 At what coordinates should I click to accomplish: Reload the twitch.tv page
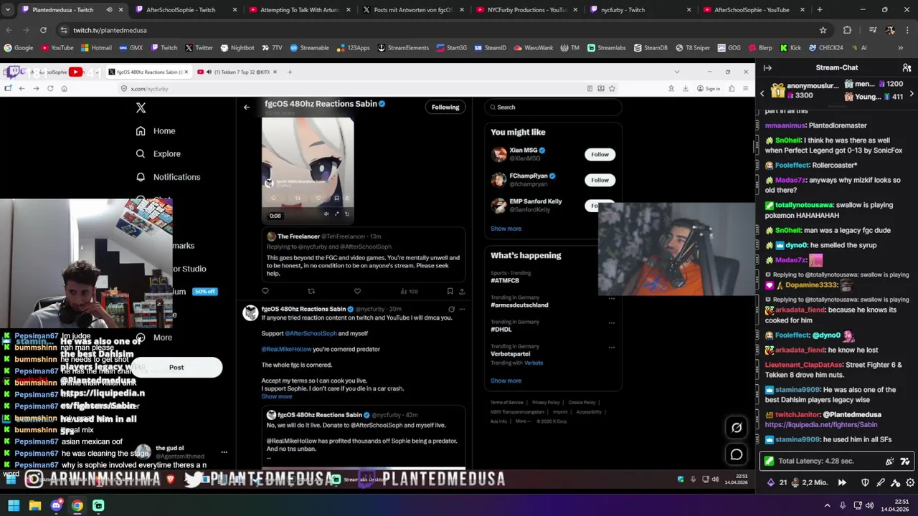pos(43,30)
